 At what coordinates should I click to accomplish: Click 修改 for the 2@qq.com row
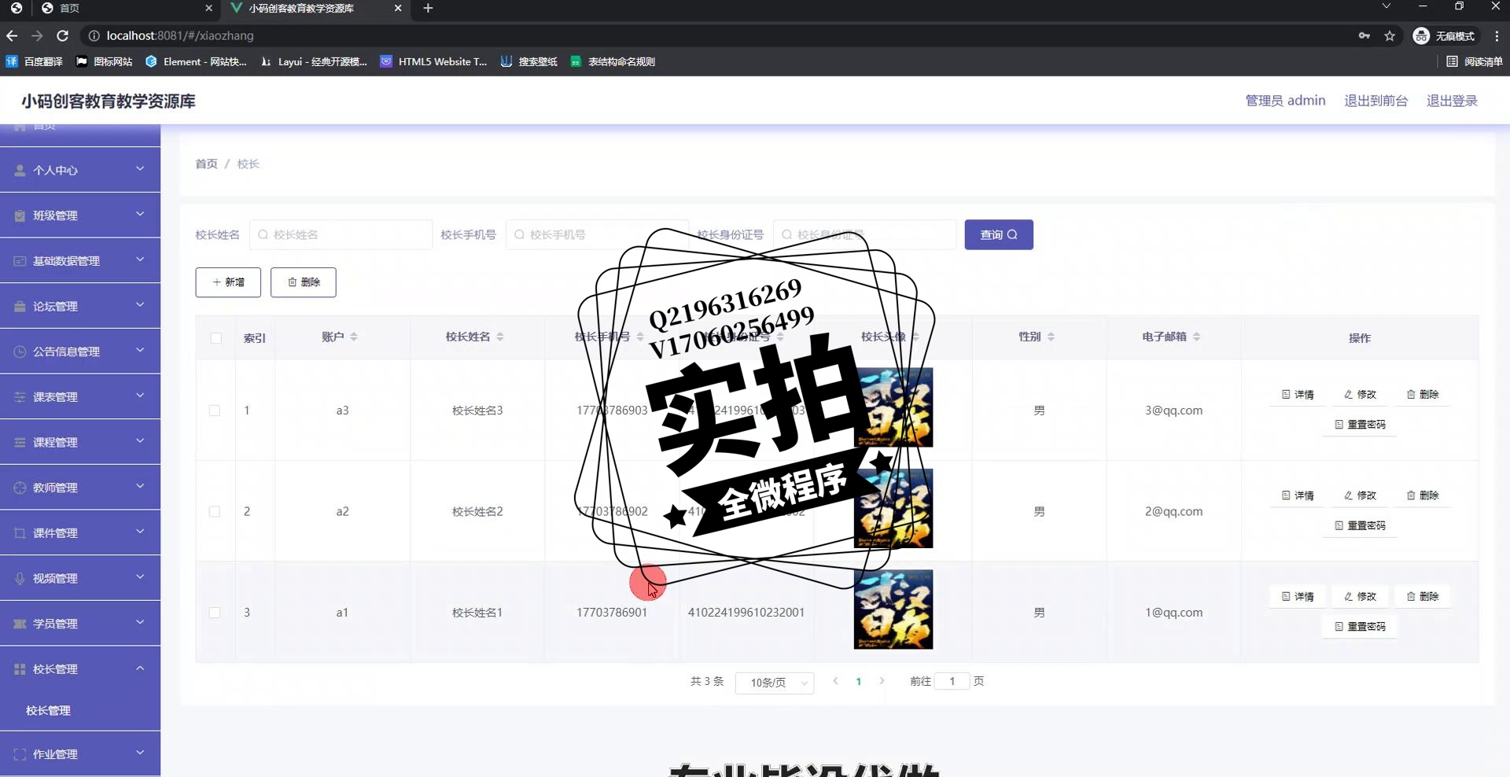pos(1360,495)
